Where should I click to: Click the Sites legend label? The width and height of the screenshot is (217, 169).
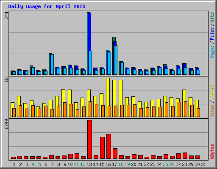212,111
